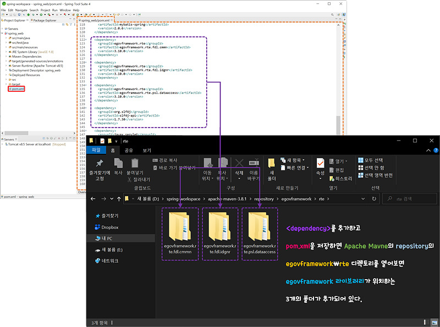Click the Project Explorer horizontal scrollbar
Viewport: 440px width, 327px height.
pos(16,133)
